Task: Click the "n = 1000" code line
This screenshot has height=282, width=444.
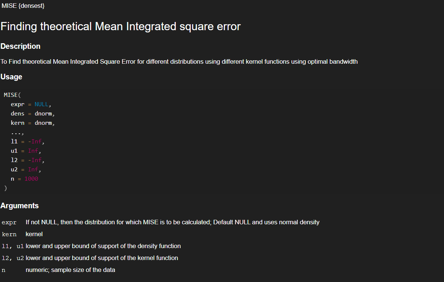Action: pos(25,179)
